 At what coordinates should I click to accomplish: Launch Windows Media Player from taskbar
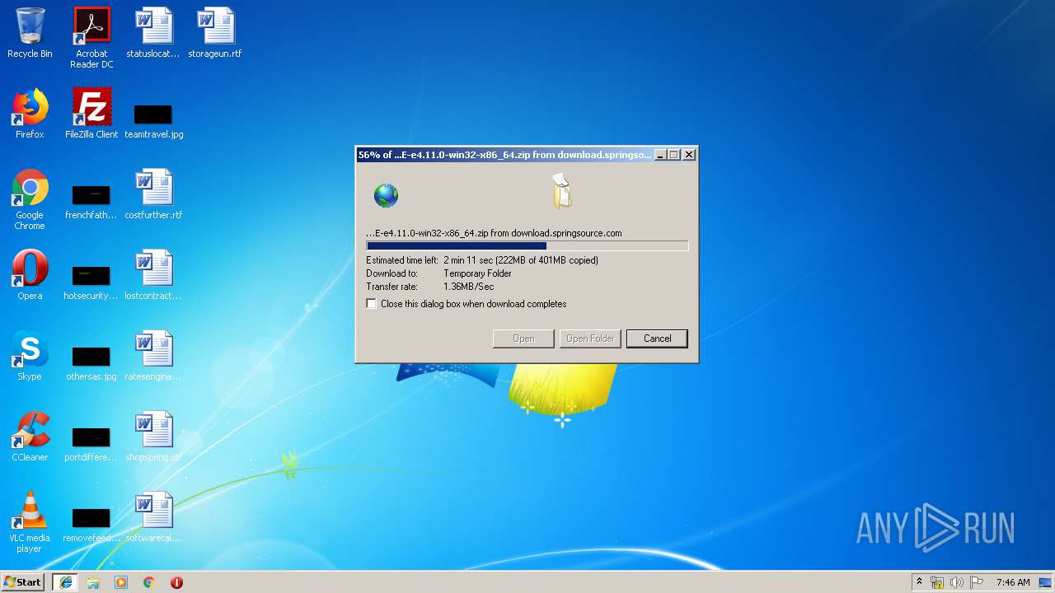tap(121, 582)
